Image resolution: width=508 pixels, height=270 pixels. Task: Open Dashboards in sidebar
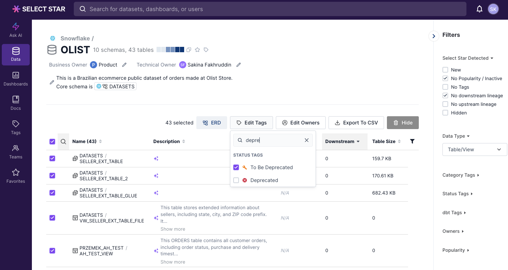(x=16, y=79)
